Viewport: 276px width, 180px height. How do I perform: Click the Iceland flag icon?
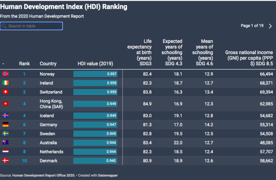[5, 116]
